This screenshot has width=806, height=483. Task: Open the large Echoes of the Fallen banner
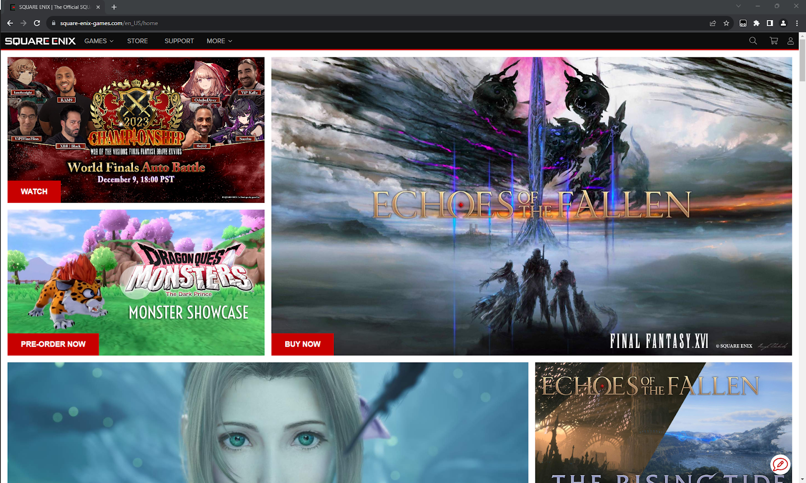coord(531,206)
